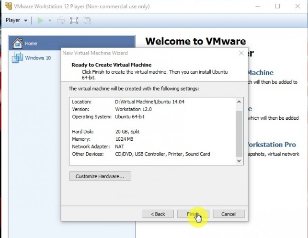Expand the Player dropdown arrow
This screenshot has width=308, height=238.
pyautogui.click(x=25, y=21)
